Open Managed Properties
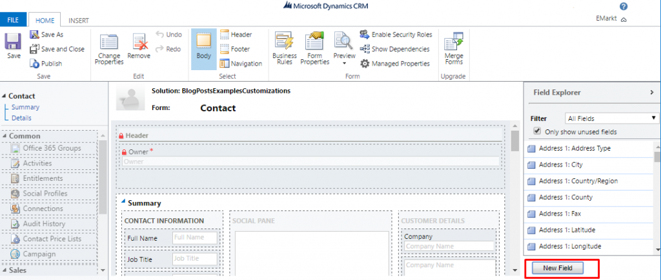The image size is (661, 280). [x=395, y=64]
